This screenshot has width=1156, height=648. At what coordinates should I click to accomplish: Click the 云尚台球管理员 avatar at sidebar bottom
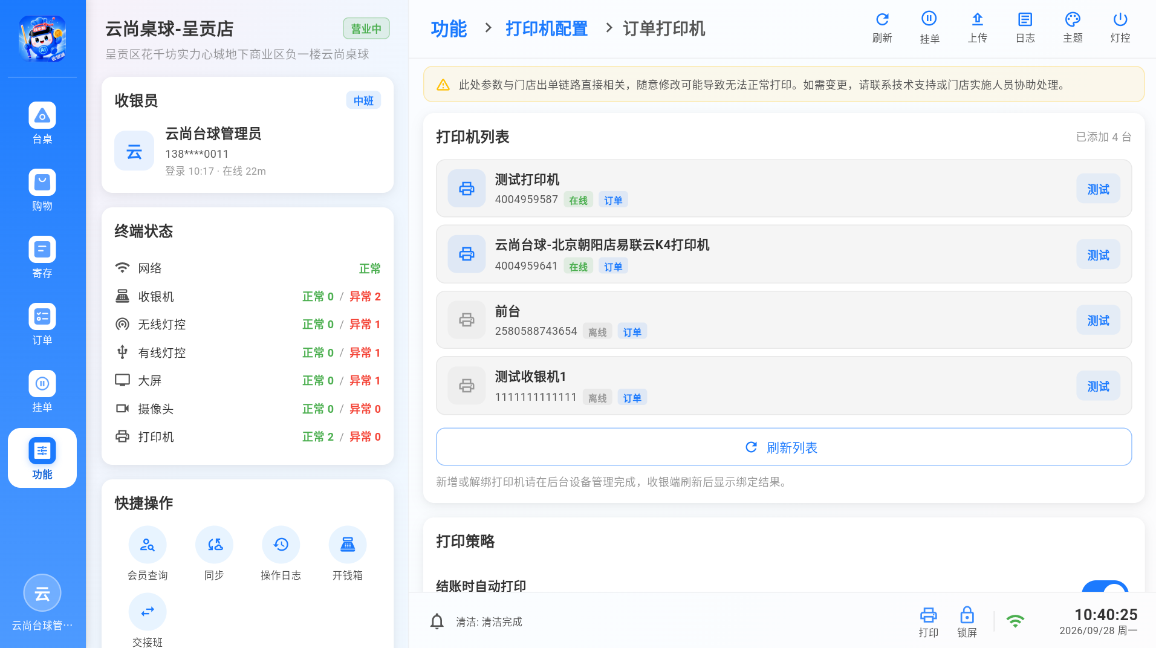click(x=42, y=593)
